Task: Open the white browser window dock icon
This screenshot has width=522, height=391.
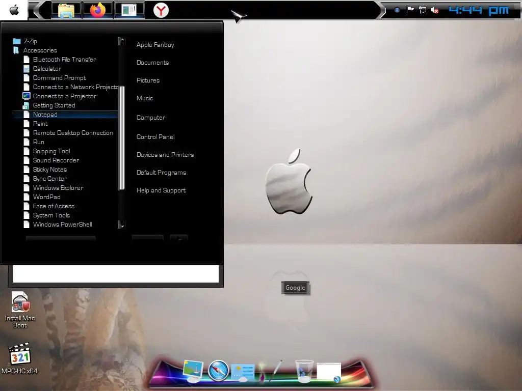Action: click(x=329, y=372)
